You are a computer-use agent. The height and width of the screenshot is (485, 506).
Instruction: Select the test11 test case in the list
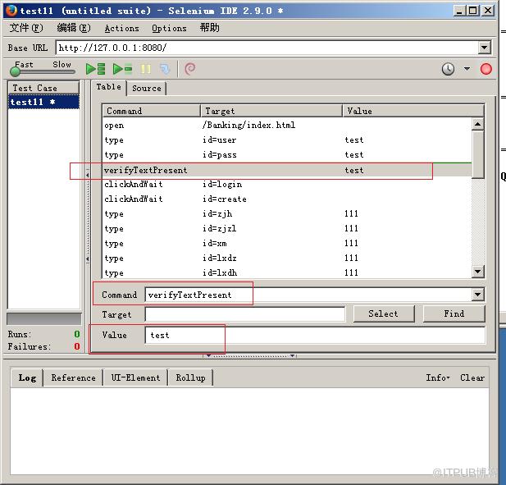pos(43,102)
